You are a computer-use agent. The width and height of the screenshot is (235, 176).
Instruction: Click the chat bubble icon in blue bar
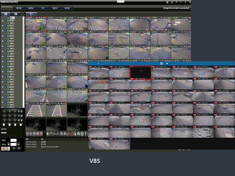tap(167, 63)
